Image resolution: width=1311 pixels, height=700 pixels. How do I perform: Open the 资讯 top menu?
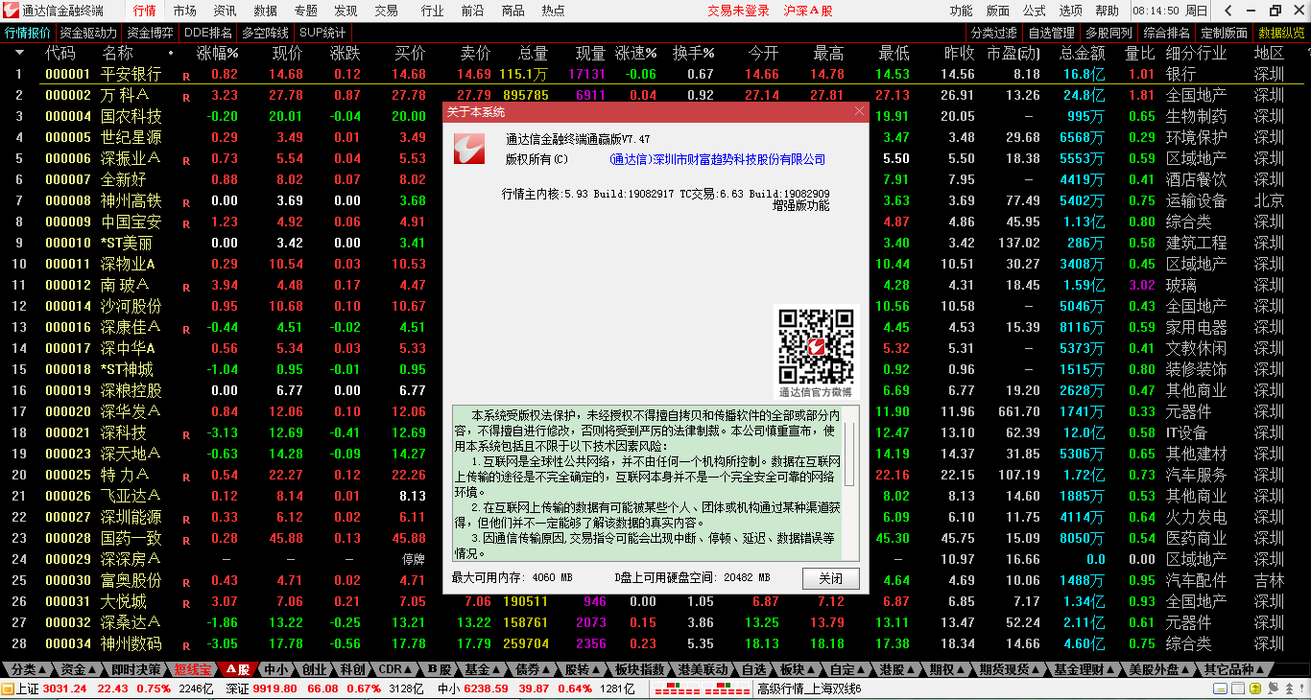tap(225, 11)
